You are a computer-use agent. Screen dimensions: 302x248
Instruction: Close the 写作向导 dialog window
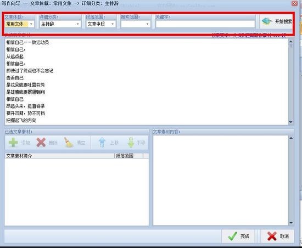pos(294,3)
